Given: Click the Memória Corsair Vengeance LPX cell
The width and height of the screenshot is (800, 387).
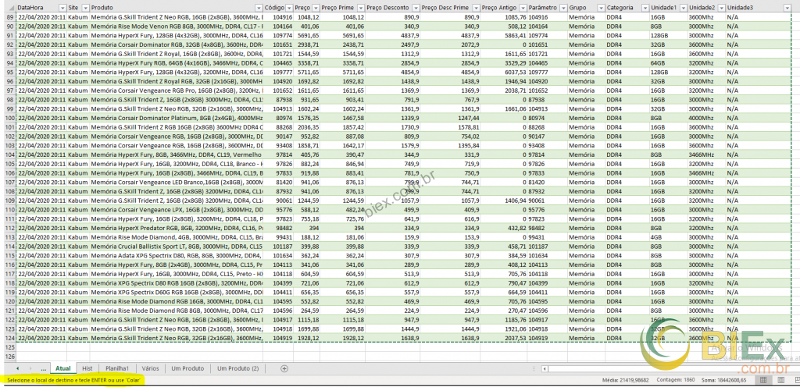Looking at the screenshot, I should click(177, 209).
